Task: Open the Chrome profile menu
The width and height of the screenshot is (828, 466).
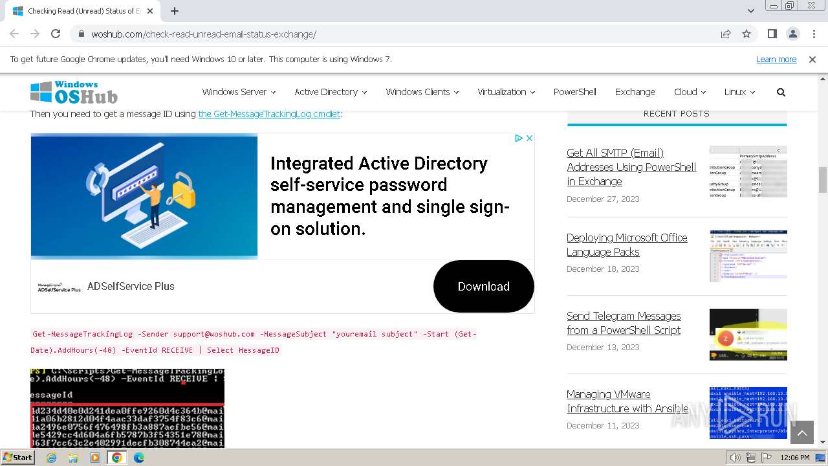Action: point(793,34)
